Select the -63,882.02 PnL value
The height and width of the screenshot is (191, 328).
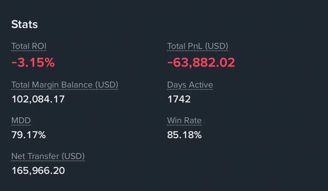click(201, 63)
